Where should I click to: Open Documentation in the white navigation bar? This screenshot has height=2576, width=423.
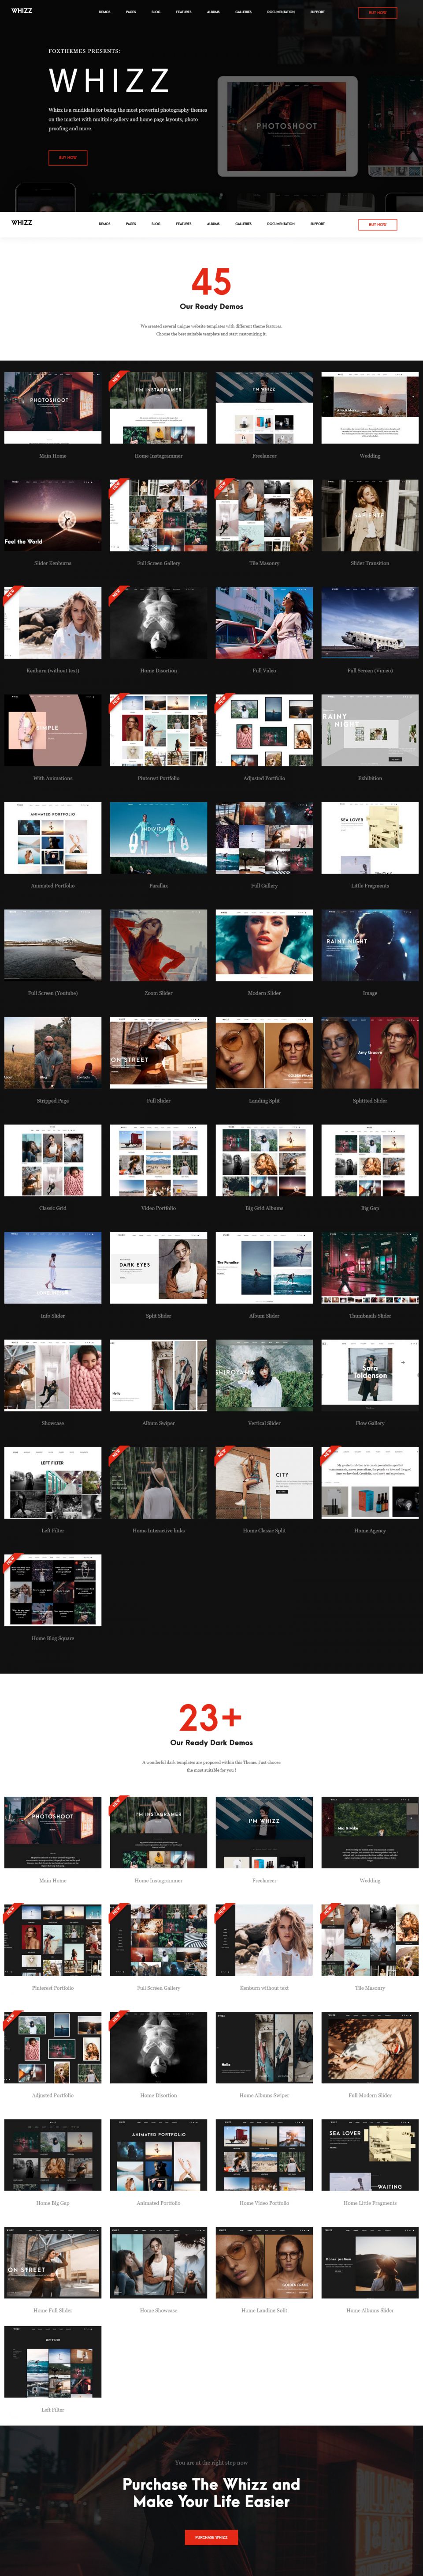coord(280,224)
